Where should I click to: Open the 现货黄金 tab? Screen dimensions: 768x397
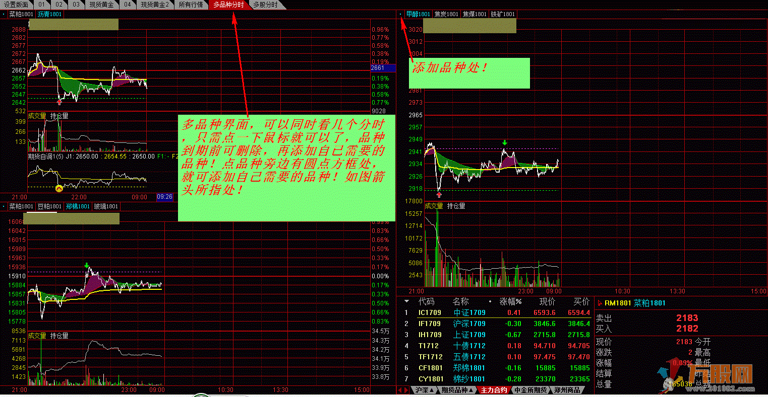pos(101,5)
